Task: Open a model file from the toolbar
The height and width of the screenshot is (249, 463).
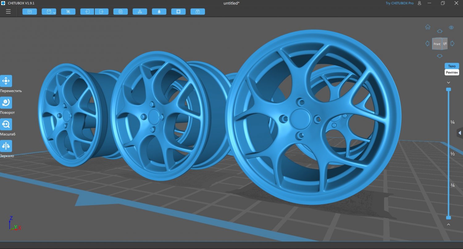Action: pos(30,11)
